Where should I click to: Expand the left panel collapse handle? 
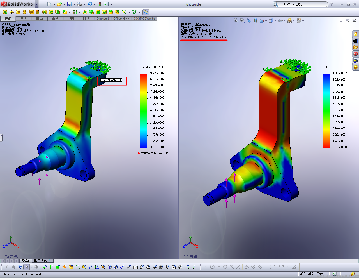pos(1,138)
